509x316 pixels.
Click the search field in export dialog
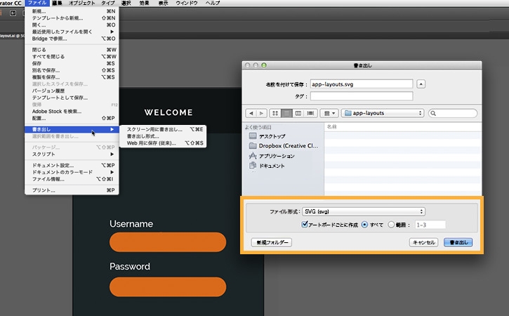pyautogui.click(x=453, y=113)
